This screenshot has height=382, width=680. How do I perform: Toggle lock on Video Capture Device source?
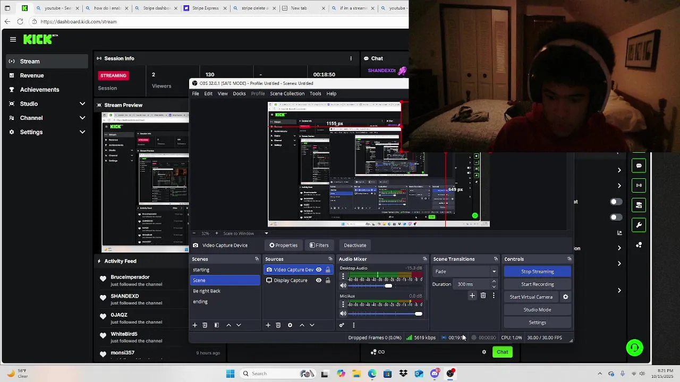[328, 270]
